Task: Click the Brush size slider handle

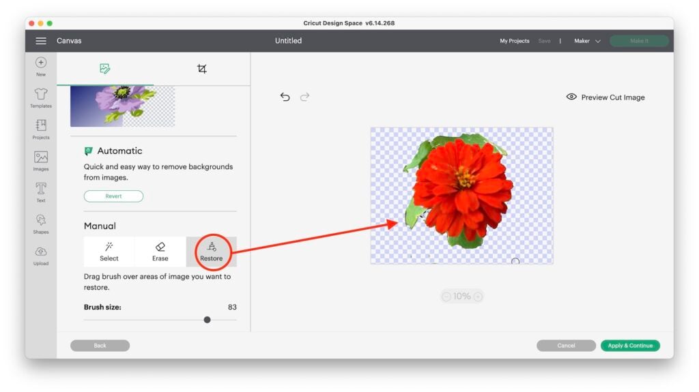Action: (208, 320)
